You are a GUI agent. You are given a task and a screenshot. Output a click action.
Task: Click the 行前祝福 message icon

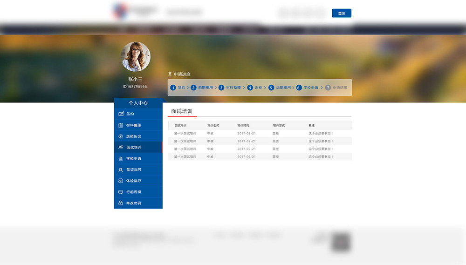[121, 192]
